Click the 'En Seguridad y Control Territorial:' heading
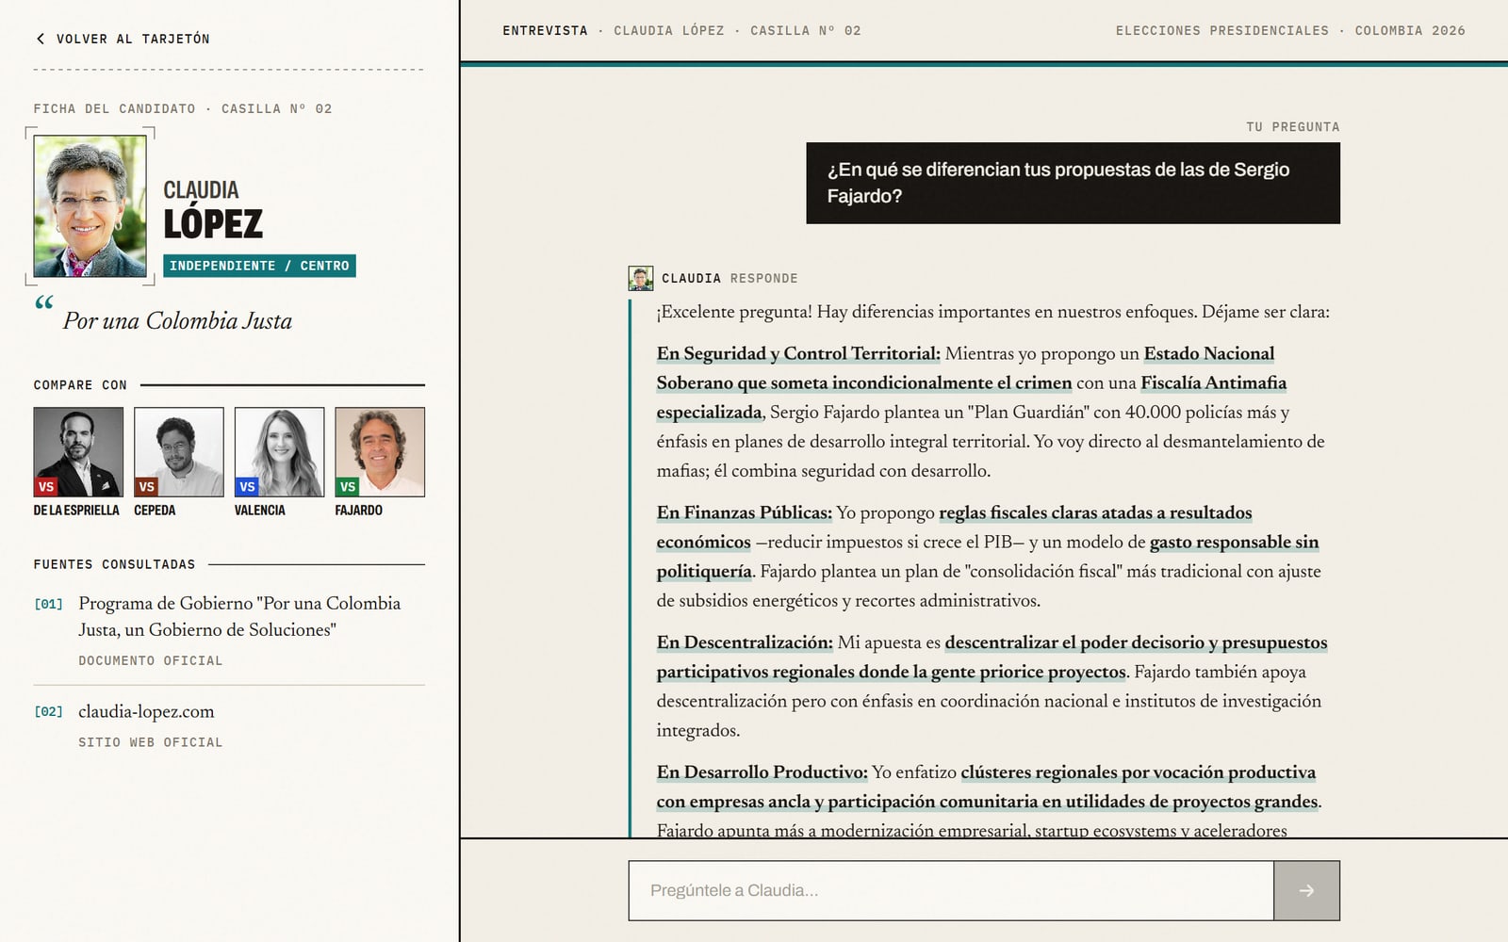This screenshot has width=1508, height=942. [x=798, y=353]
